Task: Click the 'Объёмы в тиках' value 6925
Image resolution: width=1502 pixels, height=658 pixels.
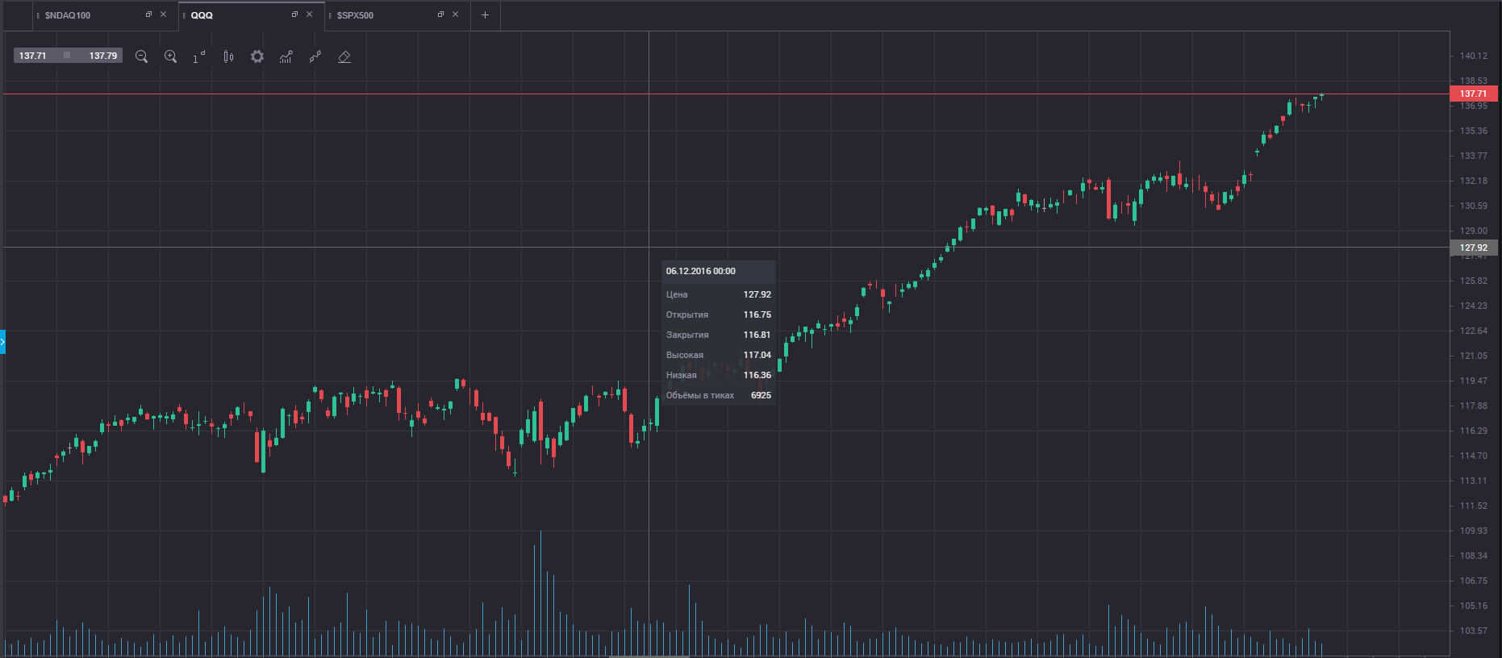Action: [x=761, y=395]
